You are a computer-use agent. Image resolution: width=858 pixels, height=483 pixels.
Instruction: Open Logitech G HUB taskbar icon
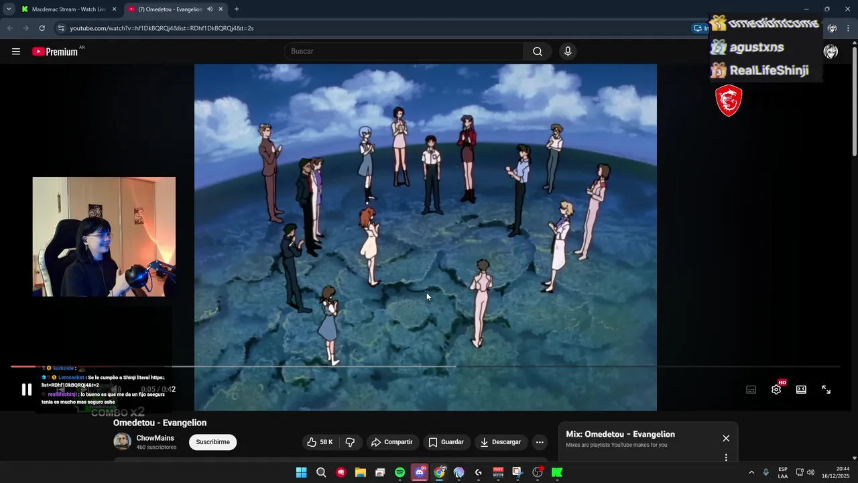(x=479, y=472)
